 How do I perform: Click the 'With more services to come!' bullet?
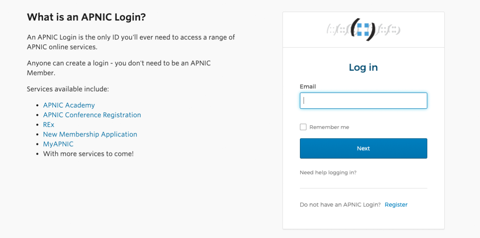(x=88, y=154)
